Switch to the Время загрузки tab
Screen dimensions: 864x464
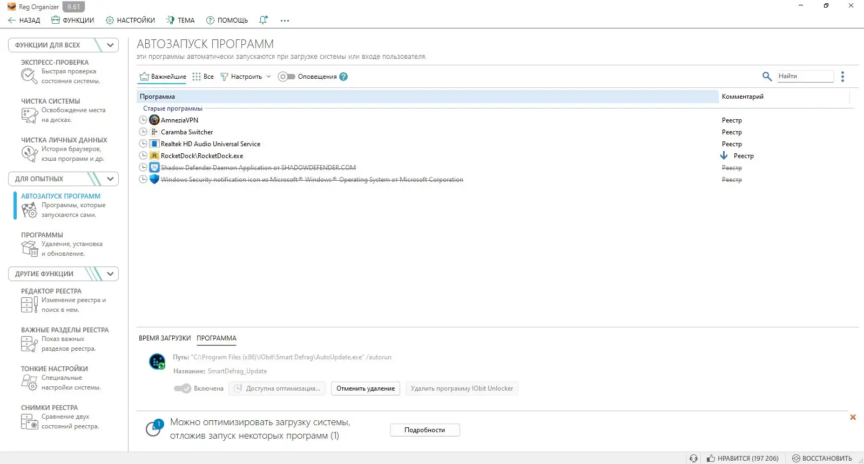[x=165, y=338]
